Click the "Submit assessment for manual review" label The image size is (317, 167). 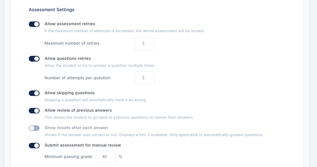83,145
